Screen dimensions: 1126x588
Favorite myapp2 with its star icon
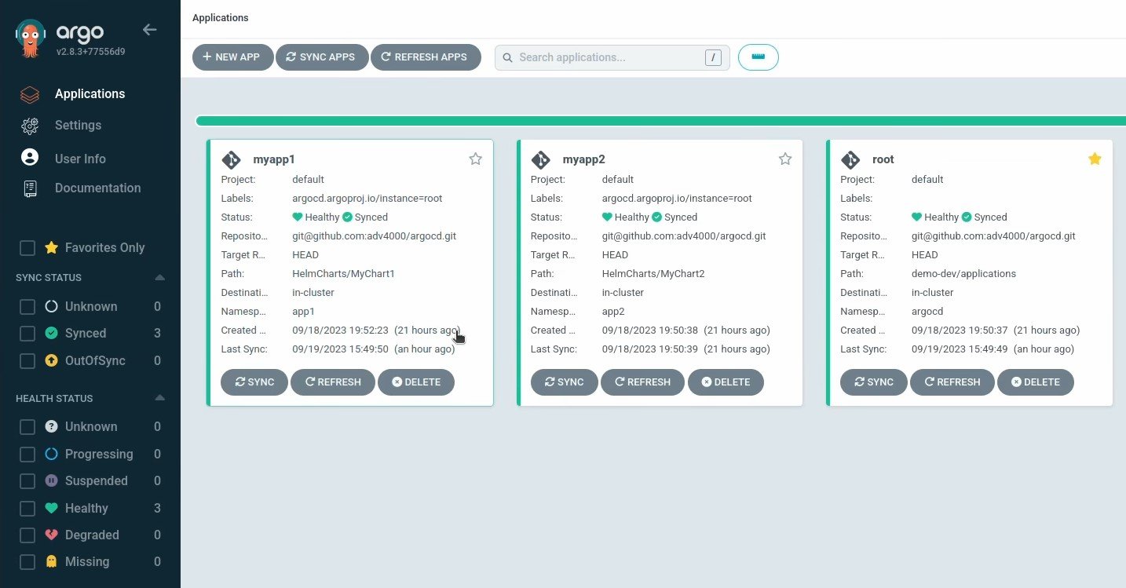pos(785,159)
